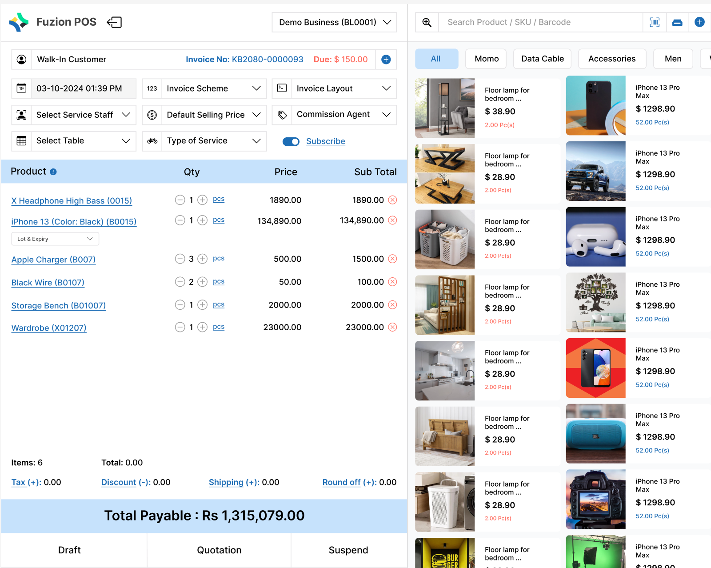Decrease iPhone 13 Black quantity
This screenshot has height=568, width=711.
(x=180, y=220)
